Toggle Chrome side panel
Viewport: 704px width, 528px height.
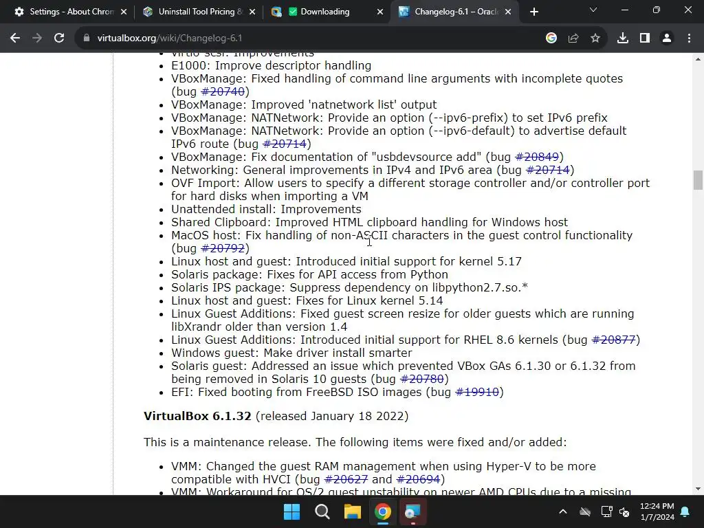tap(645, 38)
